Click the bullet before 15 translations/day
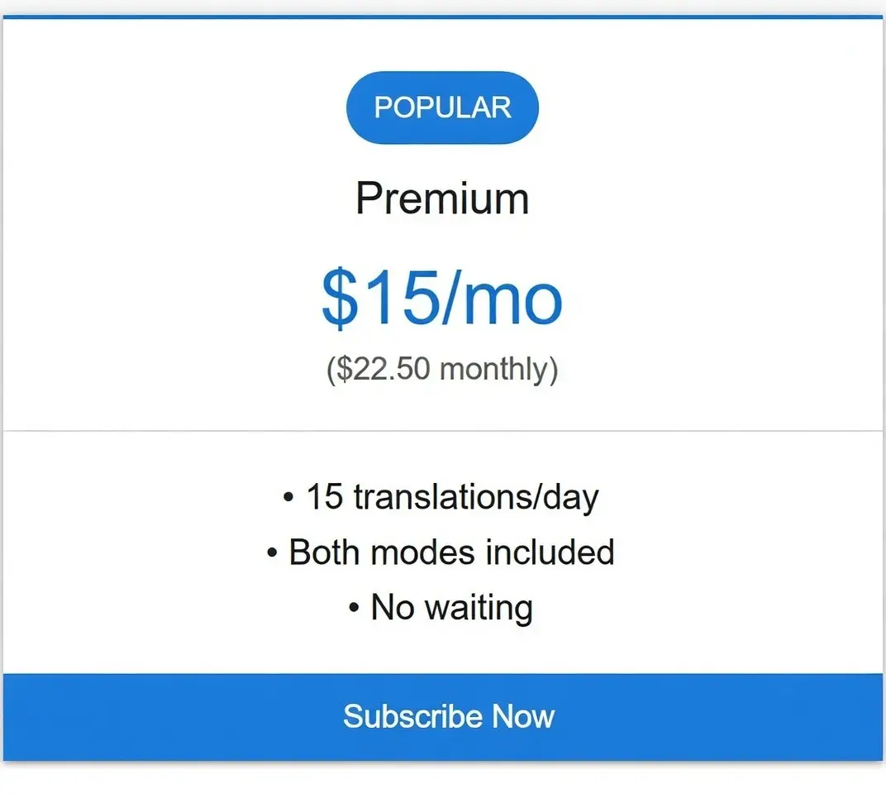The height and width of the screenshot is (794, 886). [x=288, y=499]
